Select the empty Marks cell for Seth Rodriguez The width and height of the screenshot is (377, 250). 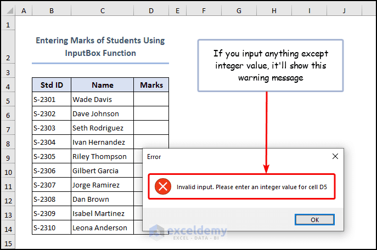click(x=151, y=128)
